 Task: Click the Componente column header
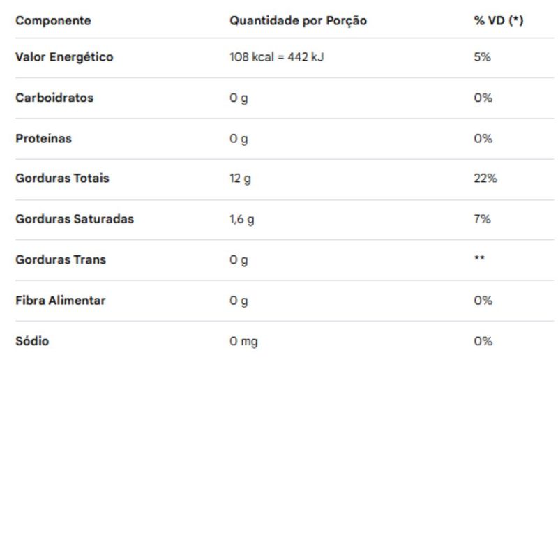53,21
